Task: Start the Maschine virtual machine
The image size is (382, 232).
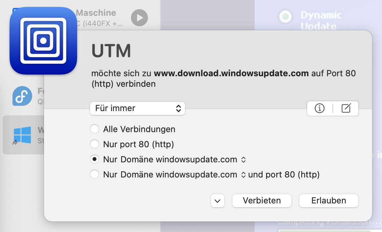Action: click(139, 18)
